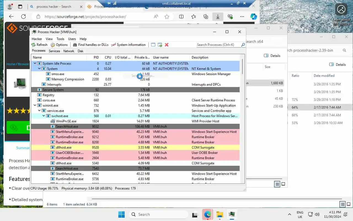353x221 pixels.
Task: Switch to the Services tab
Action: tap(54, 51)
